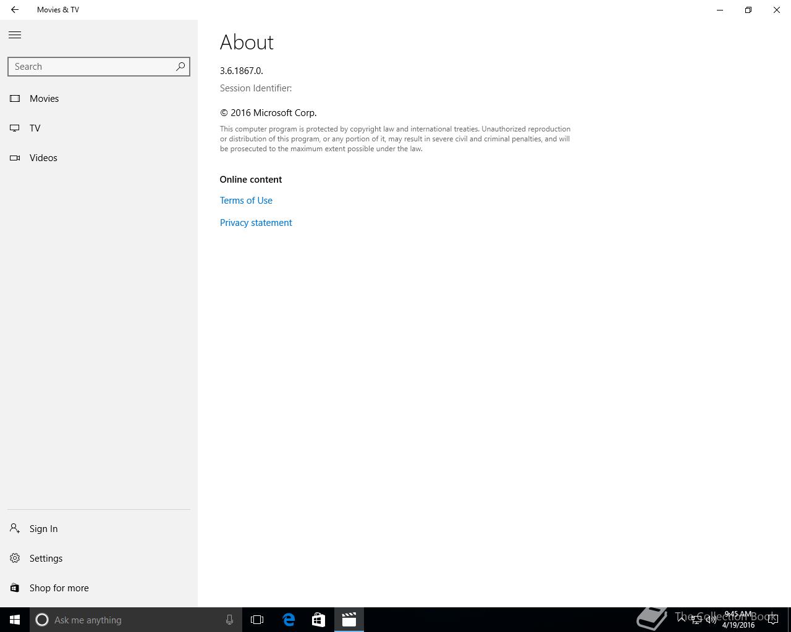This screenshot has height=632, width=791.
Task: Click the Videos camera icon
Action: (15, 158)
